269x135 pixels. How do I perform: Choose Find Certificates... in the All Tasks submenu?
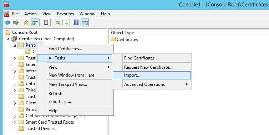click(152, 58)
